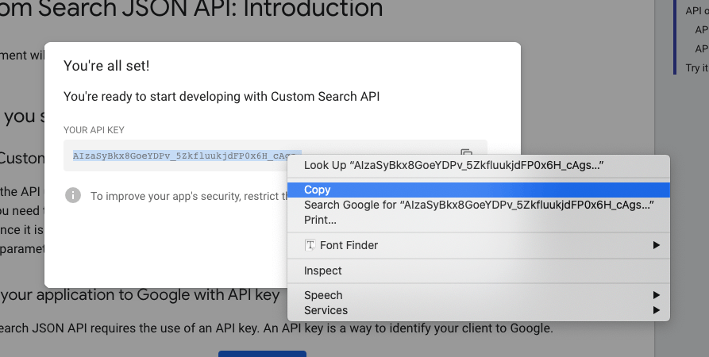Expand the Services submenu arrow
This screenshot has width=709, height=357.
click(x=656, y=310)
